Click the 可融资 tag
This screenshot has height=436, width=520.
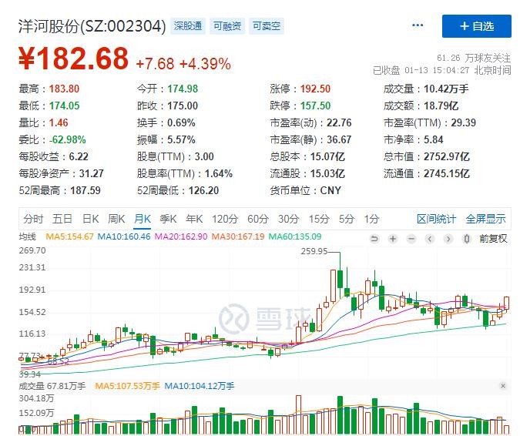[227, 26]
